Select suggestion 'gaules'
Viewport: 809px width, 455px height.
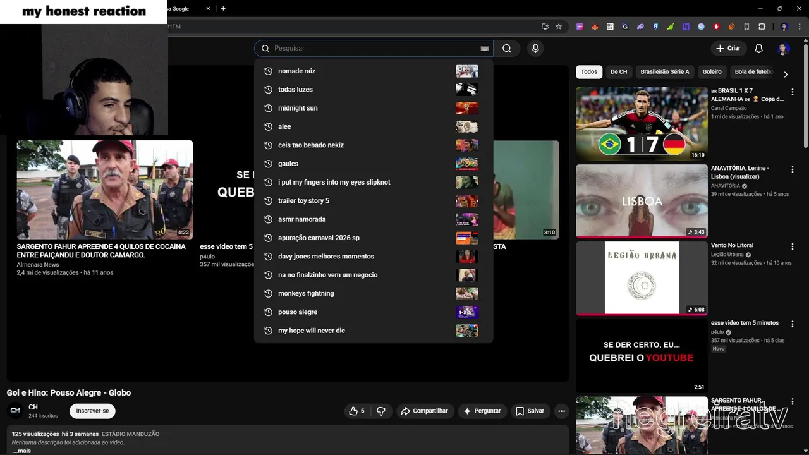click(374, 164)
